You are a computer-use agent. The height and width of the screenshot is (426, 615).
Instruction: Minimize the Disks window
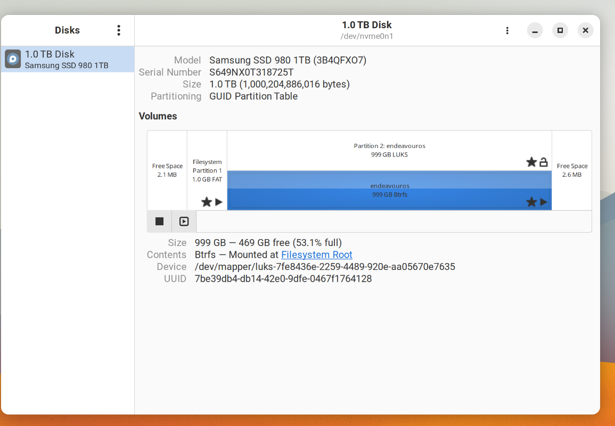click(x=535, y=30)
